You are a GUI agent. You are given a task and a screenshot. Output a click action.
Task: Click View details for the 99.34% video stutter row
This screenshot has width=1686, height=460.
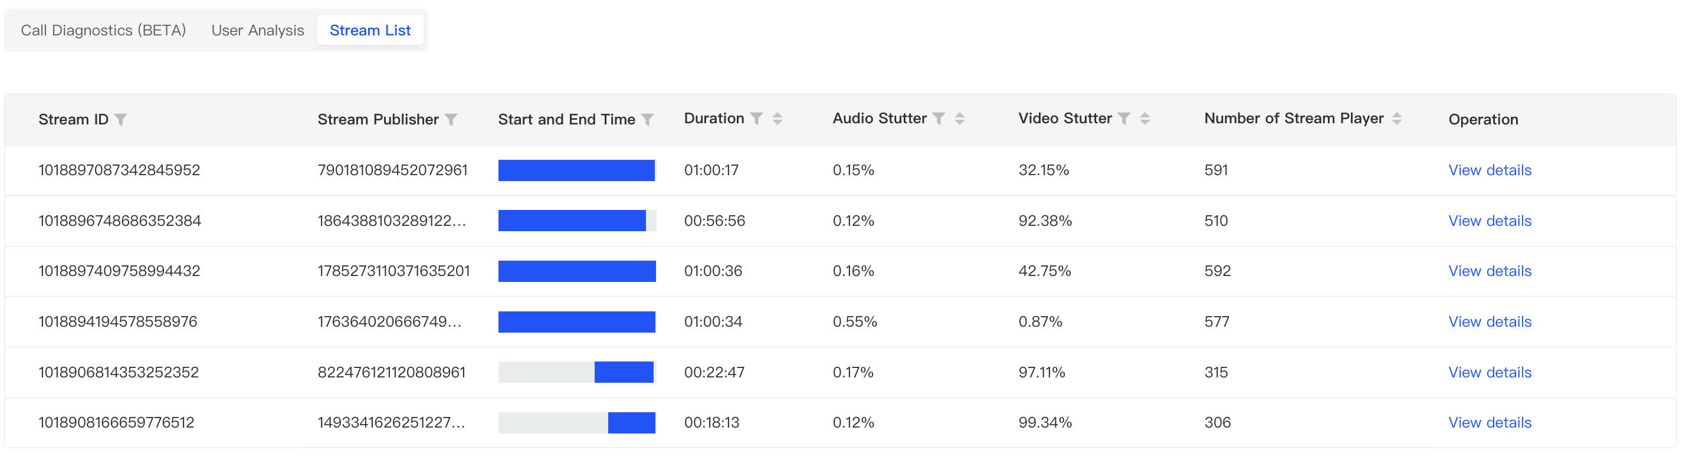coord(1490,423)
